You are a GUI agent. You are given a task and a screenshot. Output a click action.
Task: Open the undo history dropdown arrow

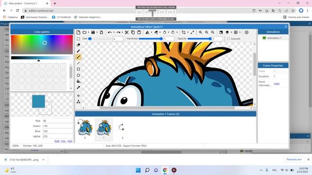click(x=114, y=33)
